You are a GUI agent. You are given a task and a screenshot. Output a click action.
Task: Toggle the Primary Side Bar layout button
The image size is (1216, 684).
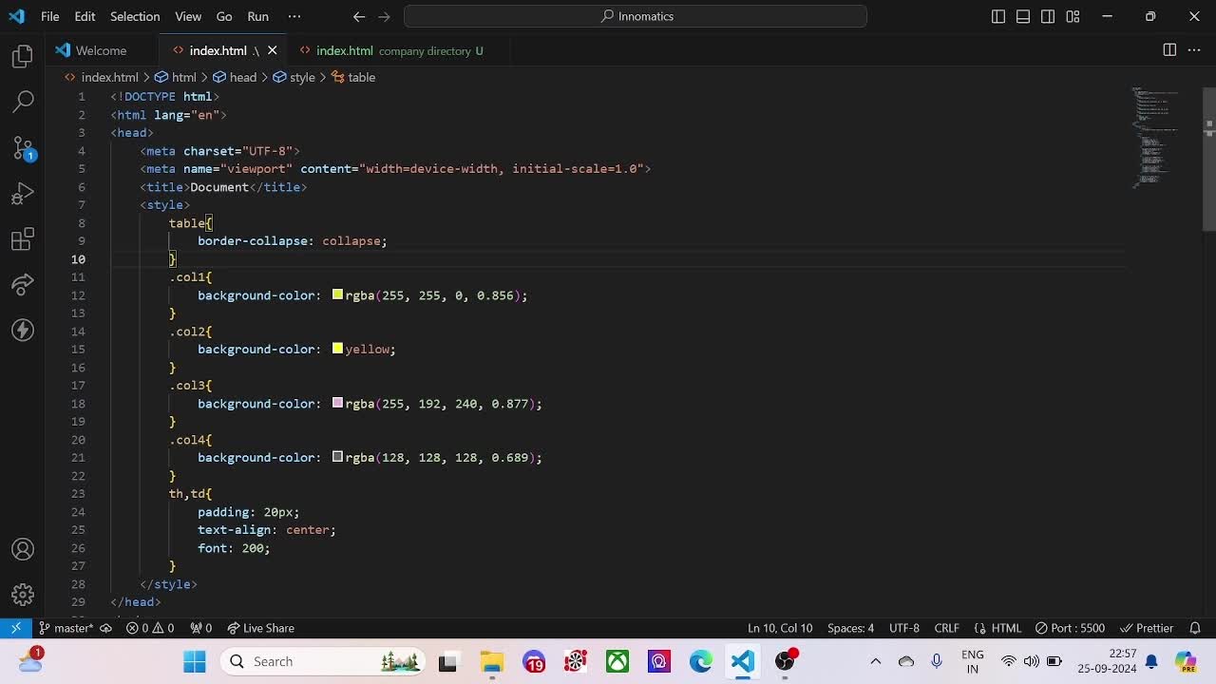click(998, 16)
